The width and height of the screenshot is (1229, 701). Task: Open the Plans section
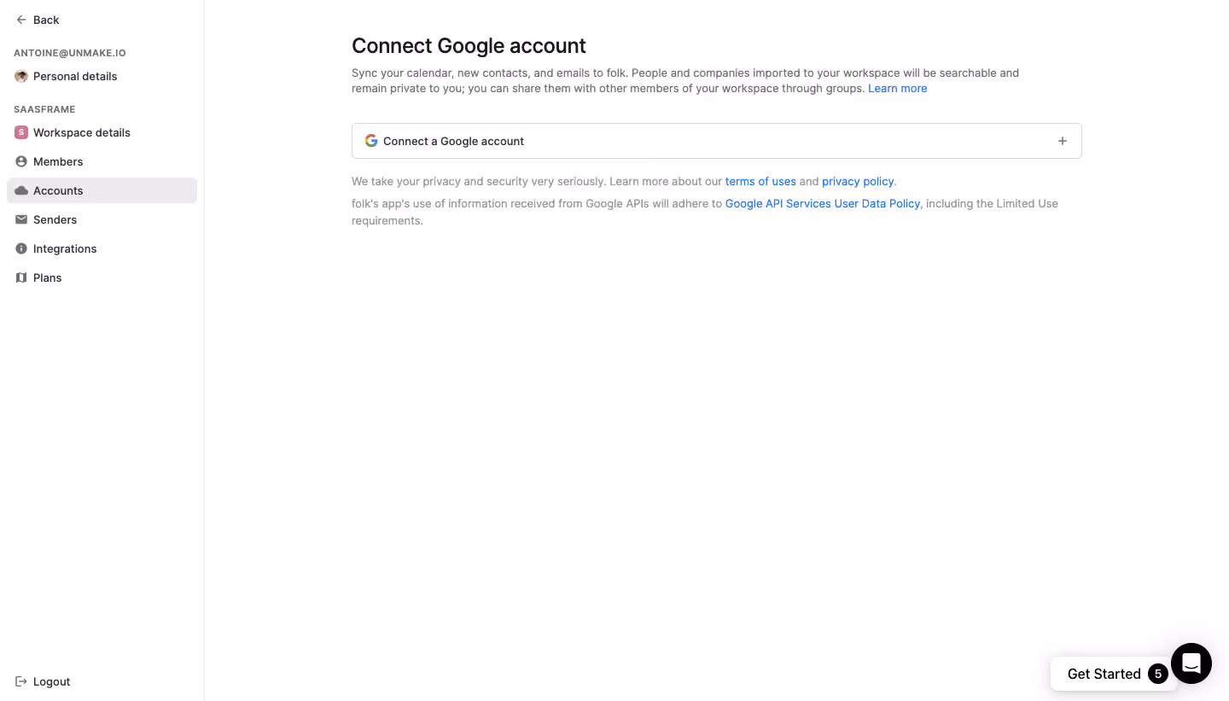[102, 277]
